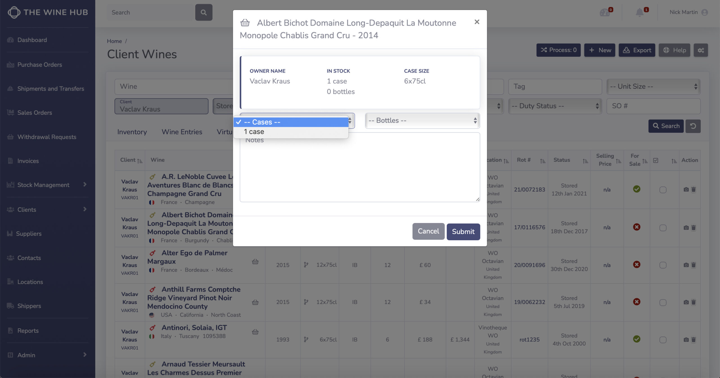The width and height of the screenshot is (720, 378).
Task: Click the Submit button in dialog
Action: pos(463,231)
